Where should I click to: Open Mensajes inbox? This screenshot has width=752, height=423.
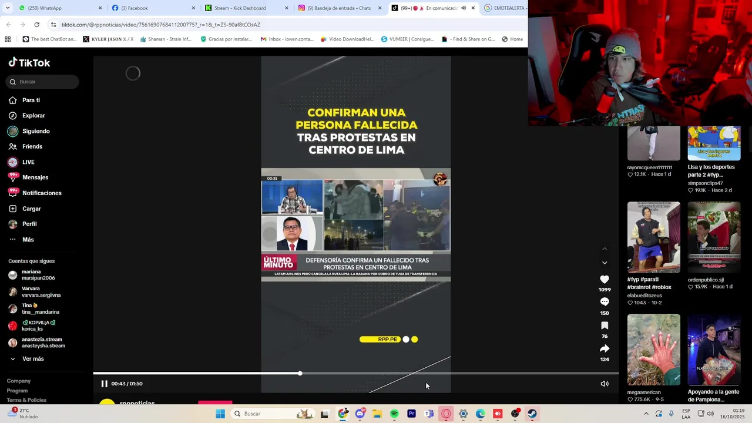[x=35, y=177]
